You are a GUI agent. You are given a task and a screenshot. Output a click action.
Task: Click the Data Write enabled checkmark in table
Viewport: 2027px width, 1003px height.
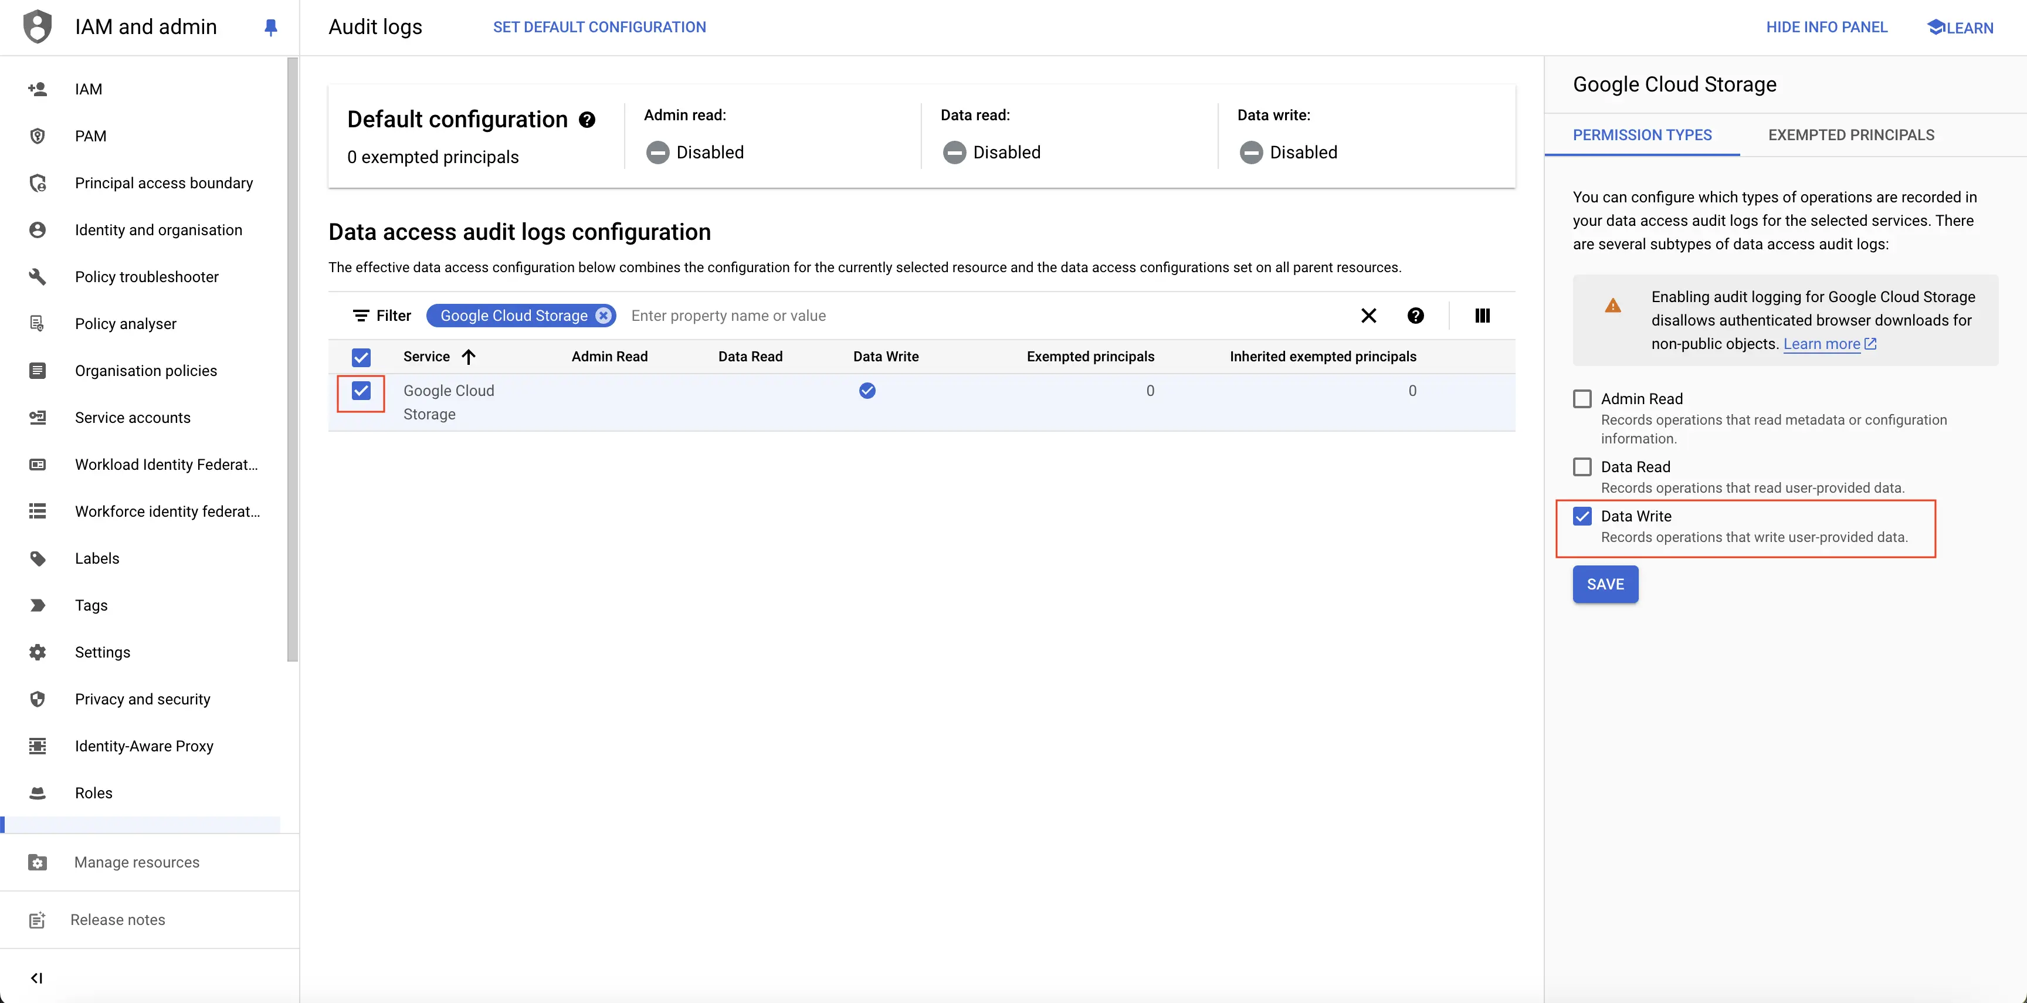[x=867, y=390]
